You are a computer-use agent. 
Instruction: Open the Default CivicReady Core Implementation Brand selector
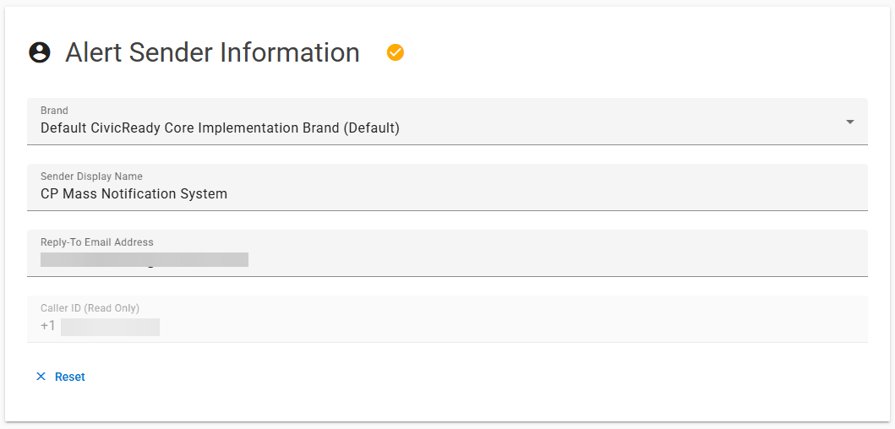(x=448, y=122)
